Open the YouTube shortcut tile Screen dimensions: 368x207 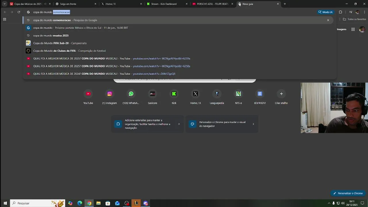click(x=88, y=97)
